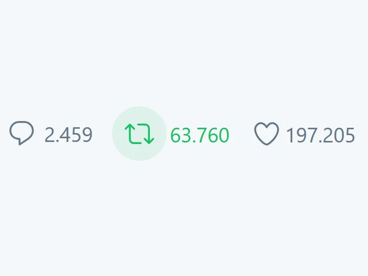Click the light green circle behind retweet arrows
The image size is (368, 276).
(139, 134)
